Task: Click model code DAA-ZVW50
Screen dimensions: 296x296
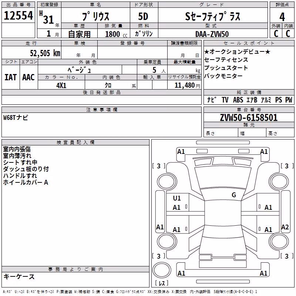Action: click(x=212, y=34)
